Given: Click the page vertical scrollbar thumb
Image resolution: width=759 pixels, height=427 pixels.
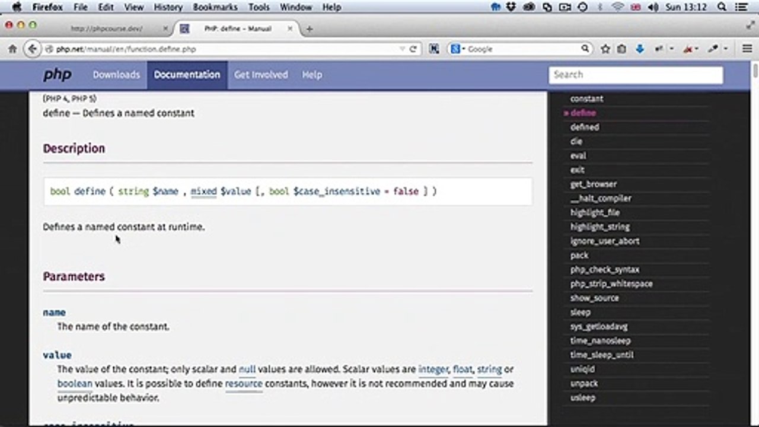Looking at the screenshot, I should coord(755,71).
